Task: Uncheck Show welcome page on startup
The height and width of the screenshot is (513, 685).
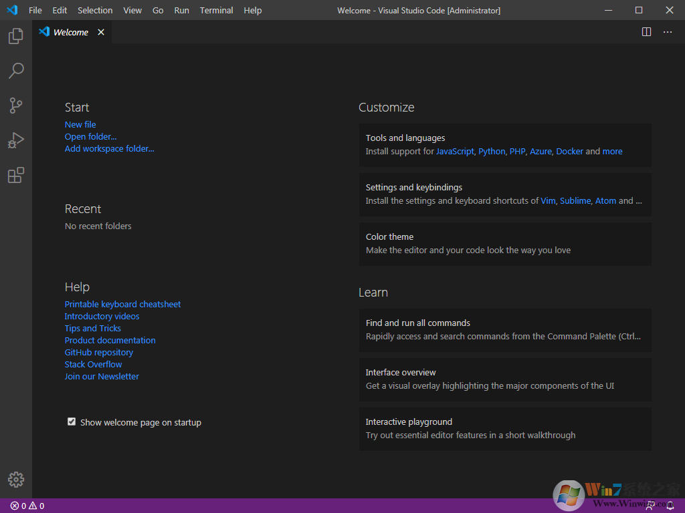Action: click(71, 421)
